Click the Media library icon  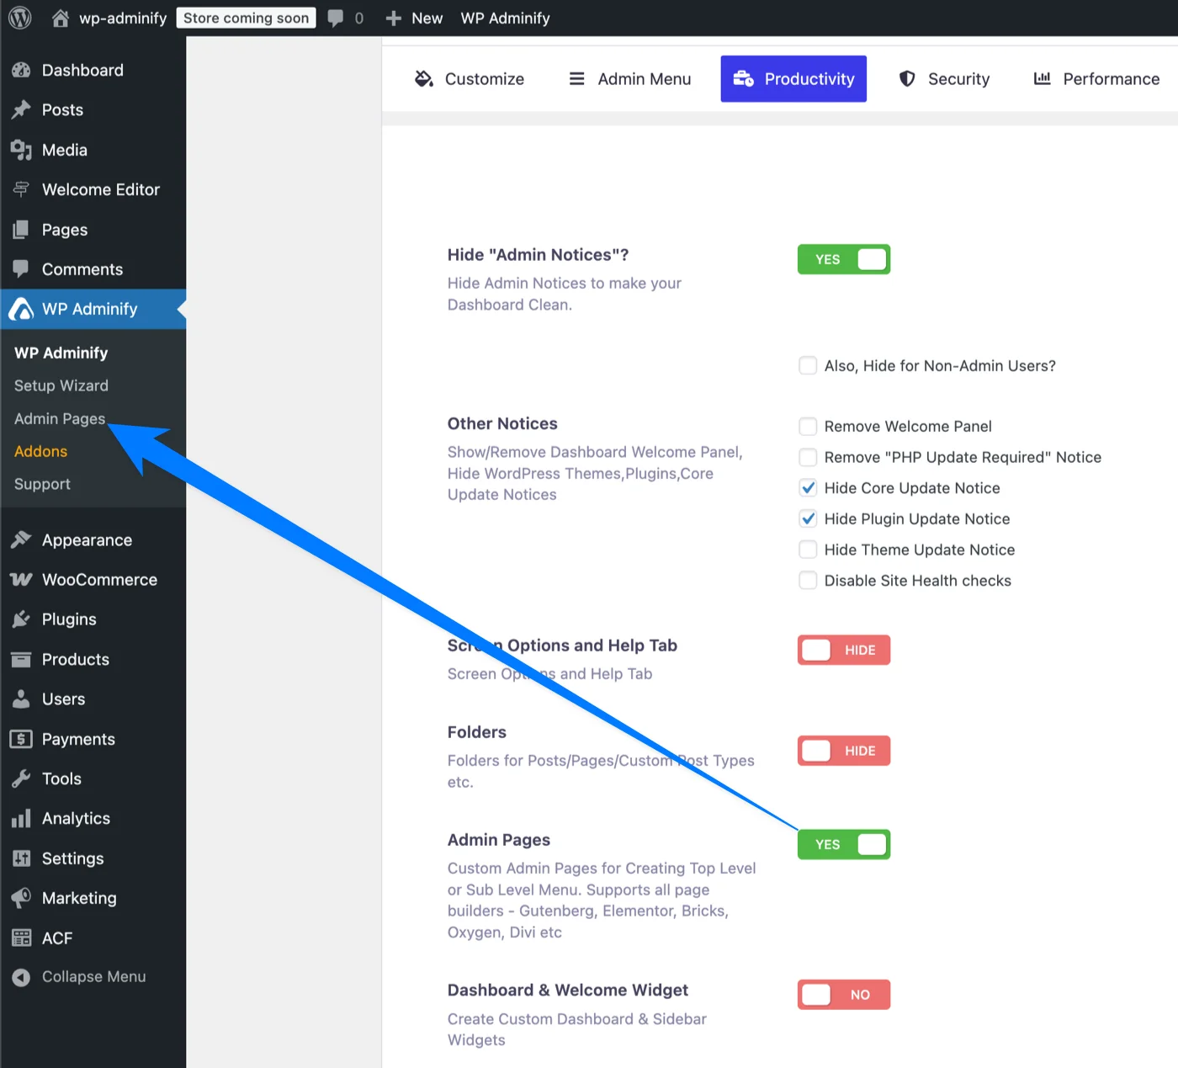click(x=21, y=150)
